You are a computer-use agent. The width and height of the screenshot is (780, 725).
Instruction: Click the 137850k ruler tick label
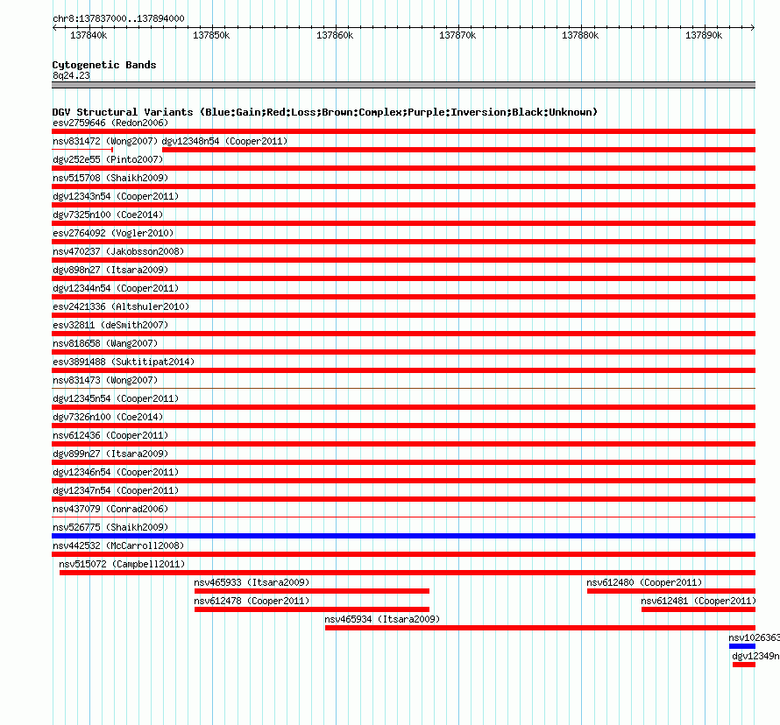(211, 35)
